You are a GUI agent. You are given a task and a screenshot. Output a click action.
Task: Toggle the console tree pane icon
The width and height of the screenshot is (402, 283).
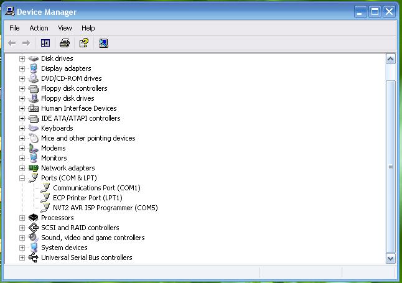(x=45, y=43)
